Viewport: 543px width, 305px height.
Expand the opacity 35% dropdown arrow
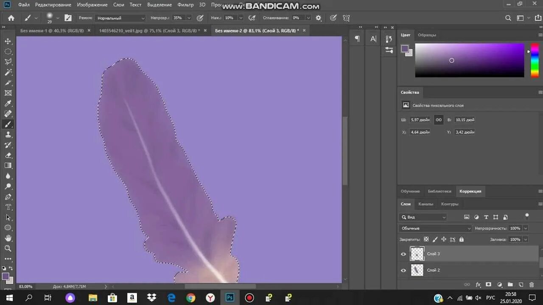189,18
